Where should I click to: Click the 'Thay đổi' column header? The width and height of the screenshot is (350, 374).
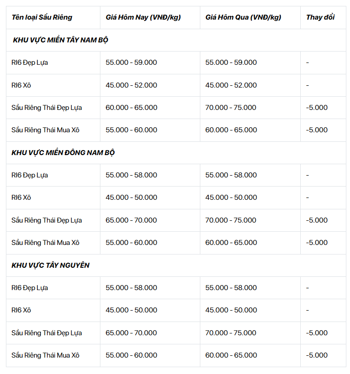pyautogui.click(x=320, y=17)
